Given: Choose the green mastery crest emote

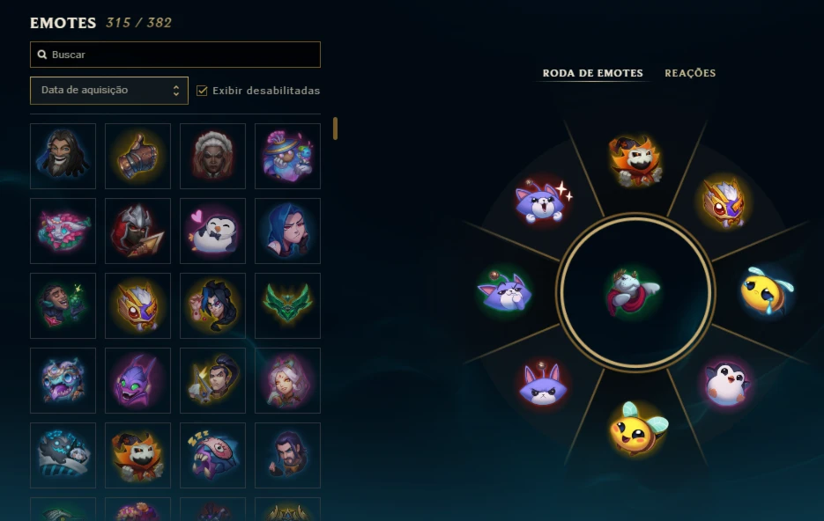Looking at the screenshot, I should [287, 305].
